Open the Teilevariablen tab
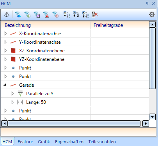This screenshot has height=146, width=158. pos(102,142)
